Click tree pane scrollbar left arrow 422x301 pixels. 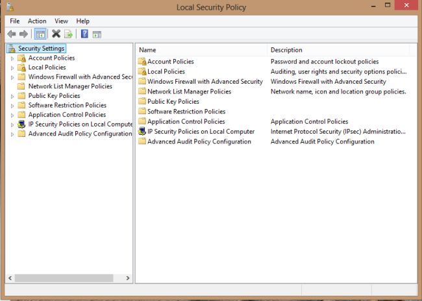pyautogui.click(x=10, y=278)
